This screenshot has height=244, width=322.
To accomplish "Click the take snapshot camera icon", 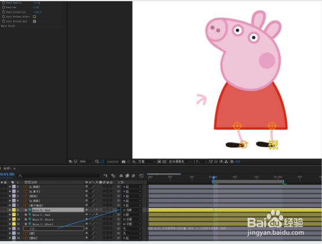I will tap(123, 162).
